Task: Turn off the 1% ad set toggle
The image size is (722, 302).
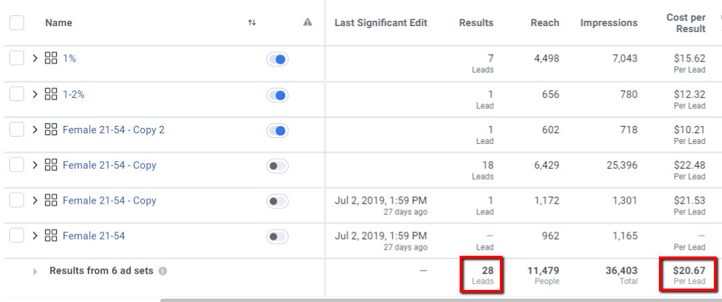Action: [x=277, y=60]
